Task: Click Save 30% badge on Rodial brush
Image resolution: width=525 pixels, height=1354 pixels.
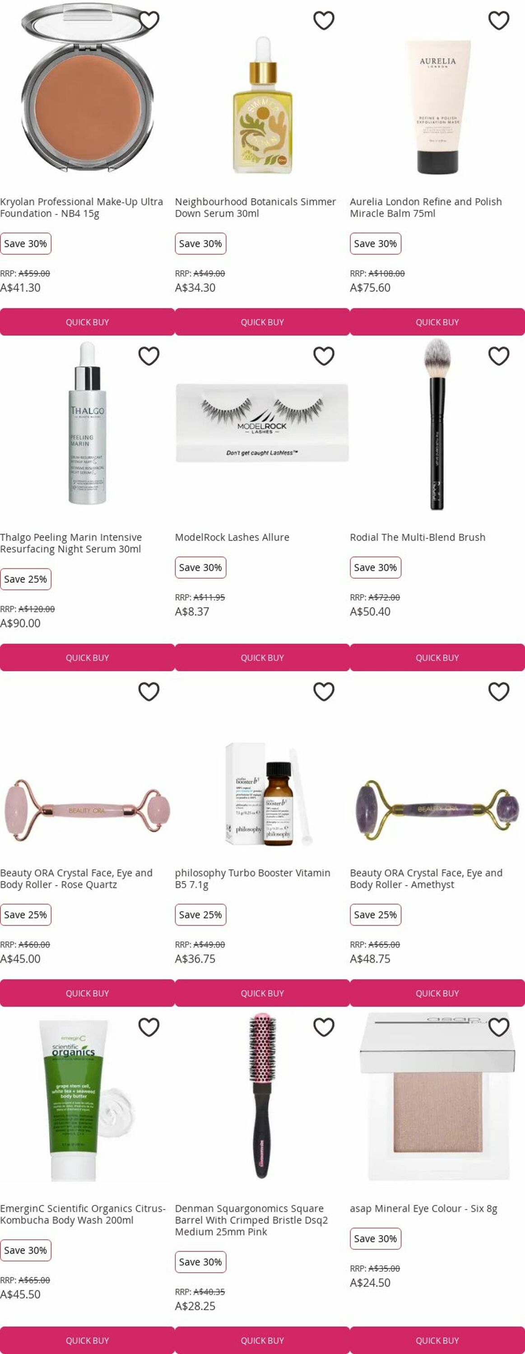Action: [x=375, y=567]
